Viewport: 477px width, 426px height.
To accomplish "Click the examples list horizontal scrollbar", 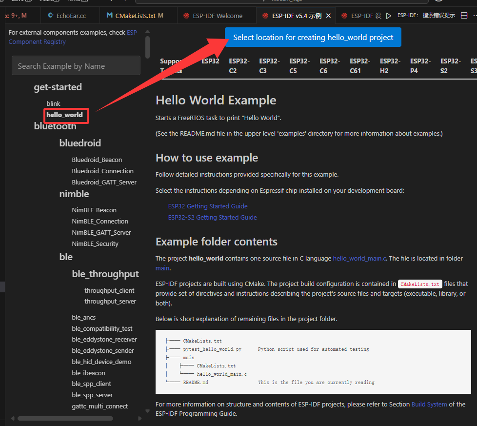I will 65,418.
